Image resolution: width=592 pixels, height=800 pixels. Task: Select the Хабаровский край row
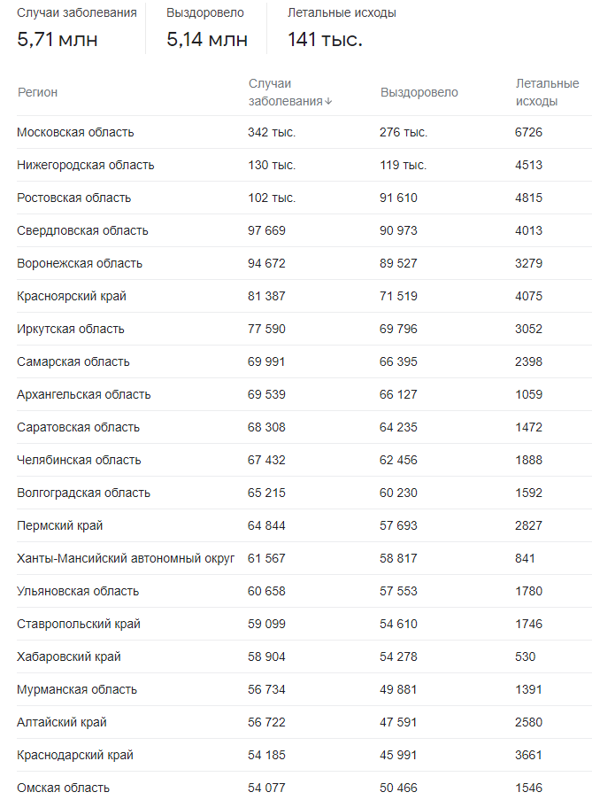point(304,656)
